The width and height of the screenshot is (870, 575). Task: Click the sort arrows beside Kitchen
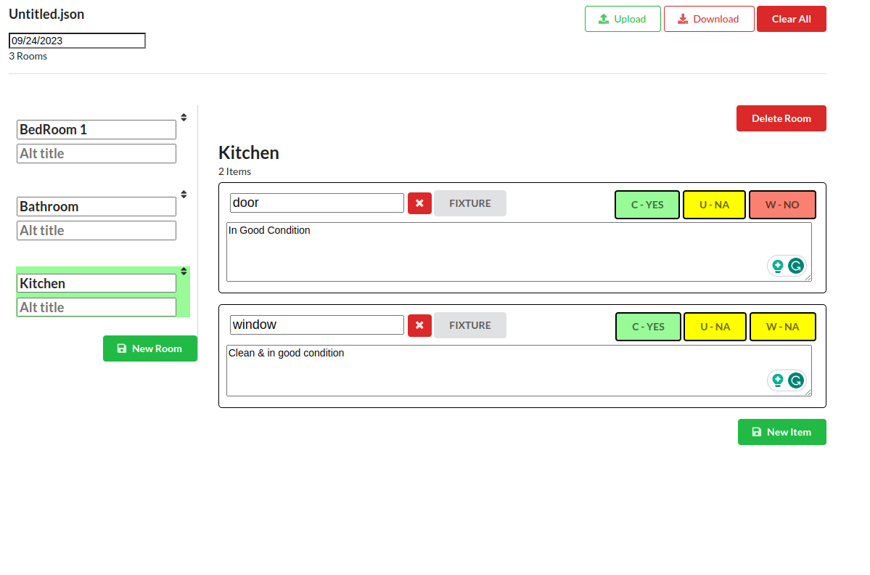pos(184,272)
